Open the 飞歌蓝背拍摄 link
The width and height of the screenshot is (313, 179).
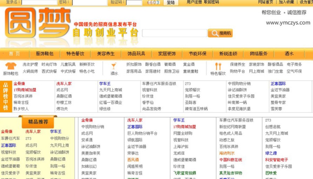pyautogui.click(x=185, y=173)
